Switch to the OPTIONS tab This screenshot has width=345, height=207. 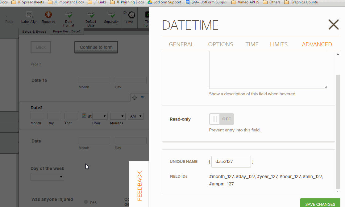tap(220, 44)
